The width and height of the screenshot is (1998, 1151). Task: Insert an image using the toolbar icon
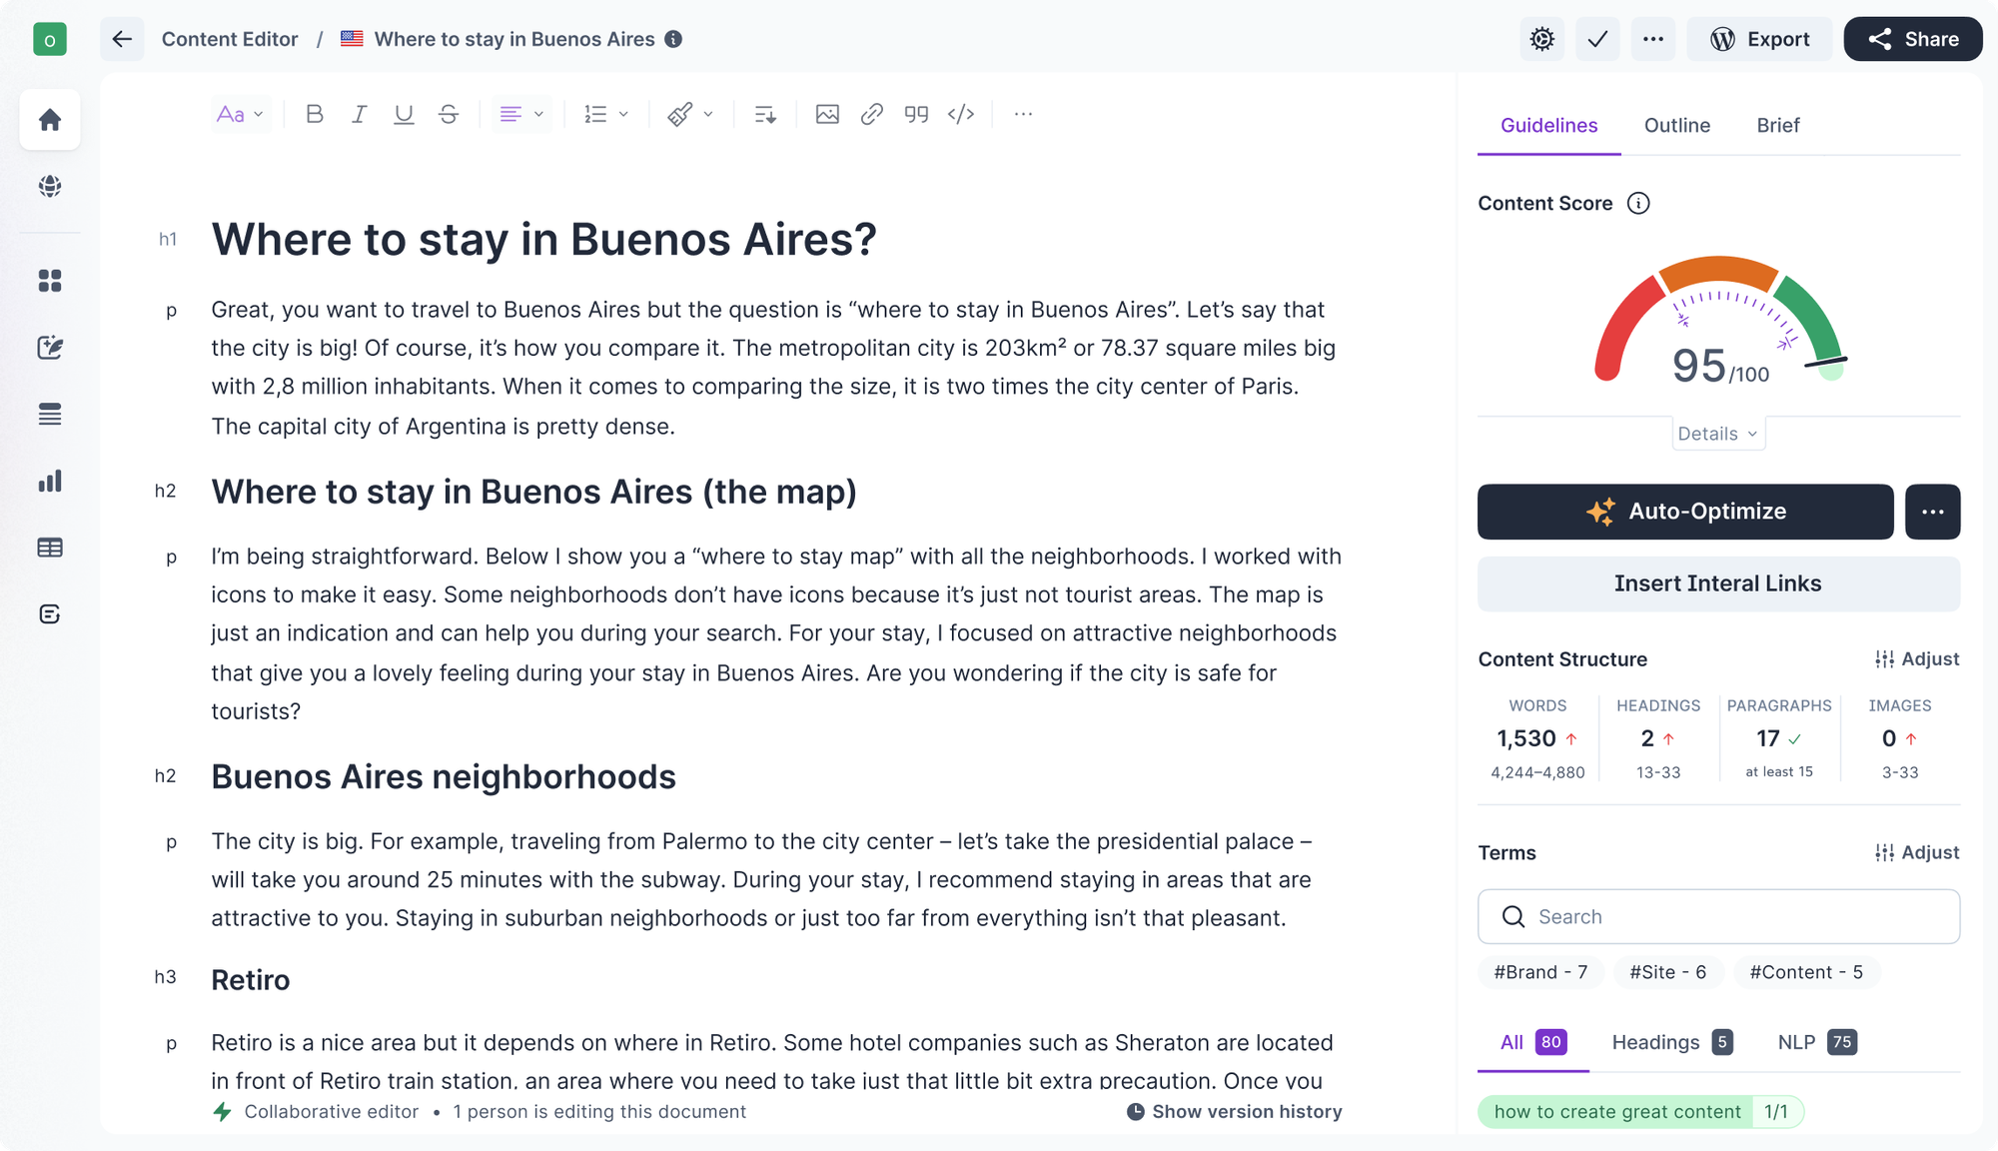(x=827, y=114)
